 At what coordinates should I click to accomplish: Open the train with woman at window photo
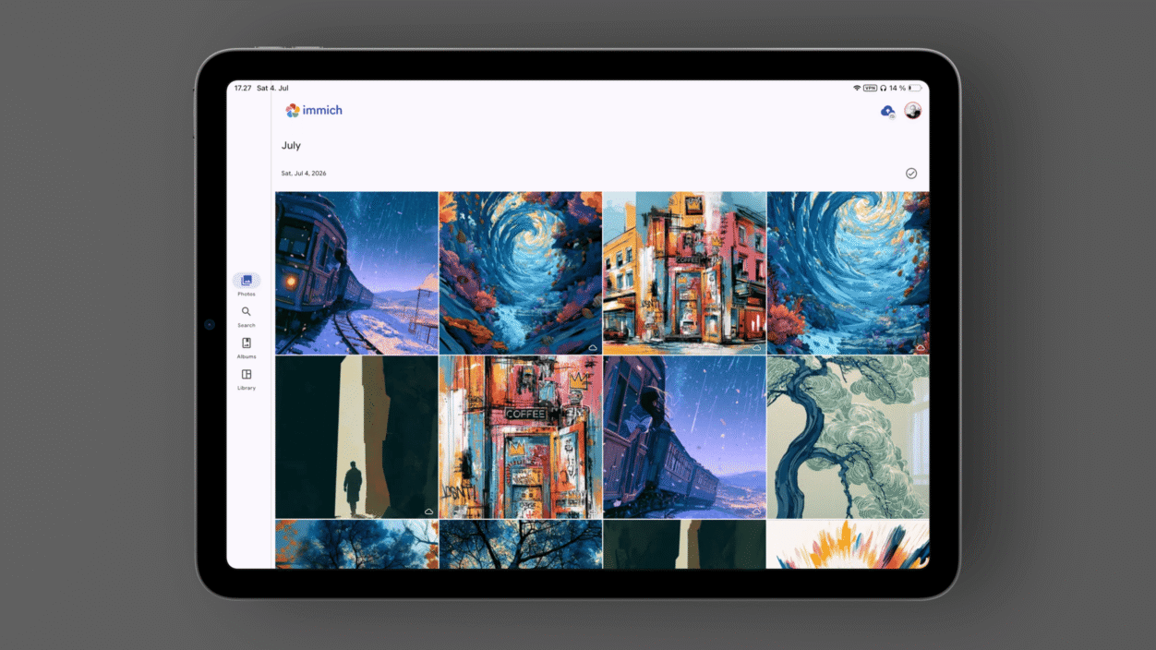[x=684, y=438]
